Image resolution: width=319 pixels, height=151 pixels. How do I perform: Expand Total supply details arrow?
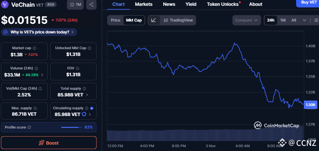(x=87, y=95)
